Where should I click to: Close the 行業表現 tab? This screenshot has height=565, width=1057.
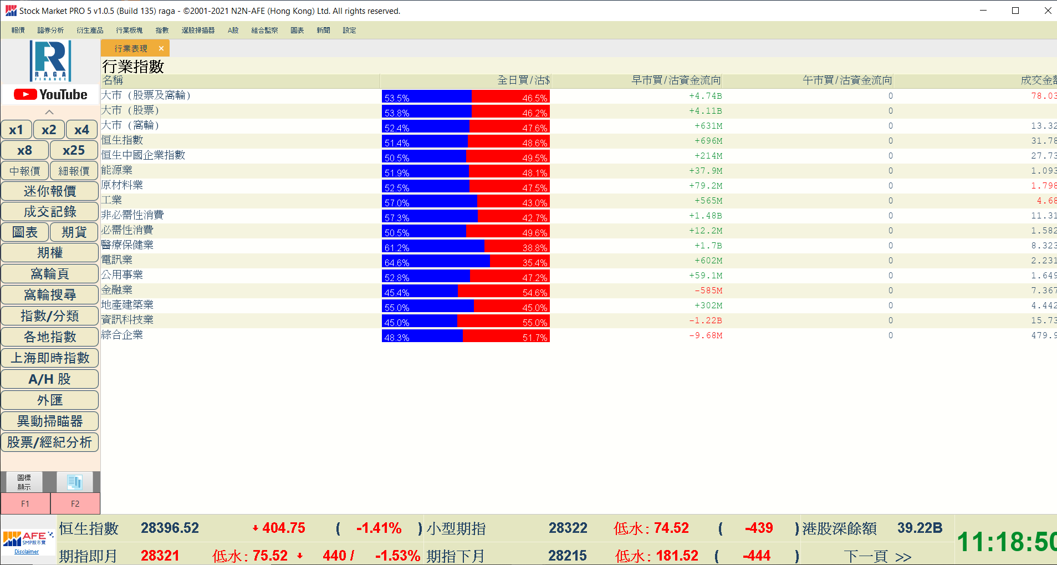[161, 49]
